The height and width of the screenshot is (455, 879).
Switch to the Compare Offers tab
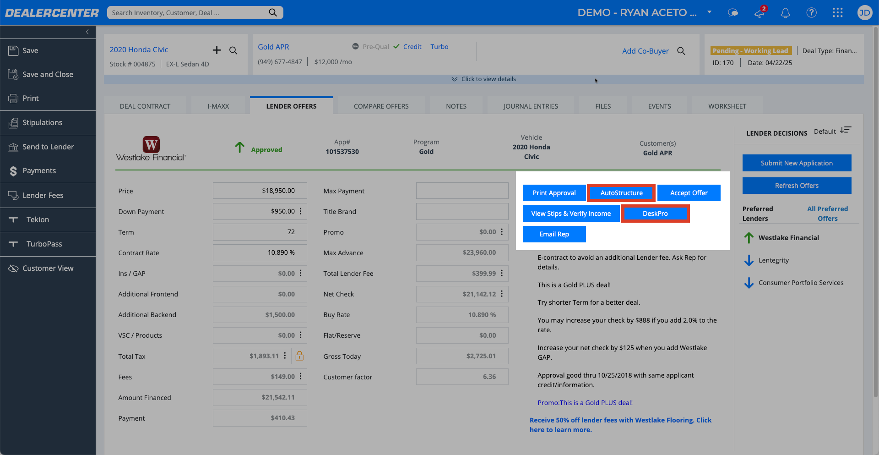[381, 106]
